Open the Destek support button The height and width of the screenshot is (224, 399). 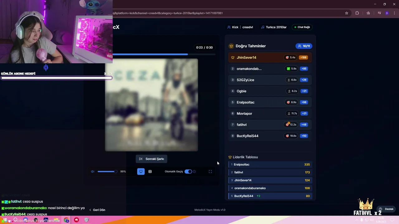(x=387, y=209)
